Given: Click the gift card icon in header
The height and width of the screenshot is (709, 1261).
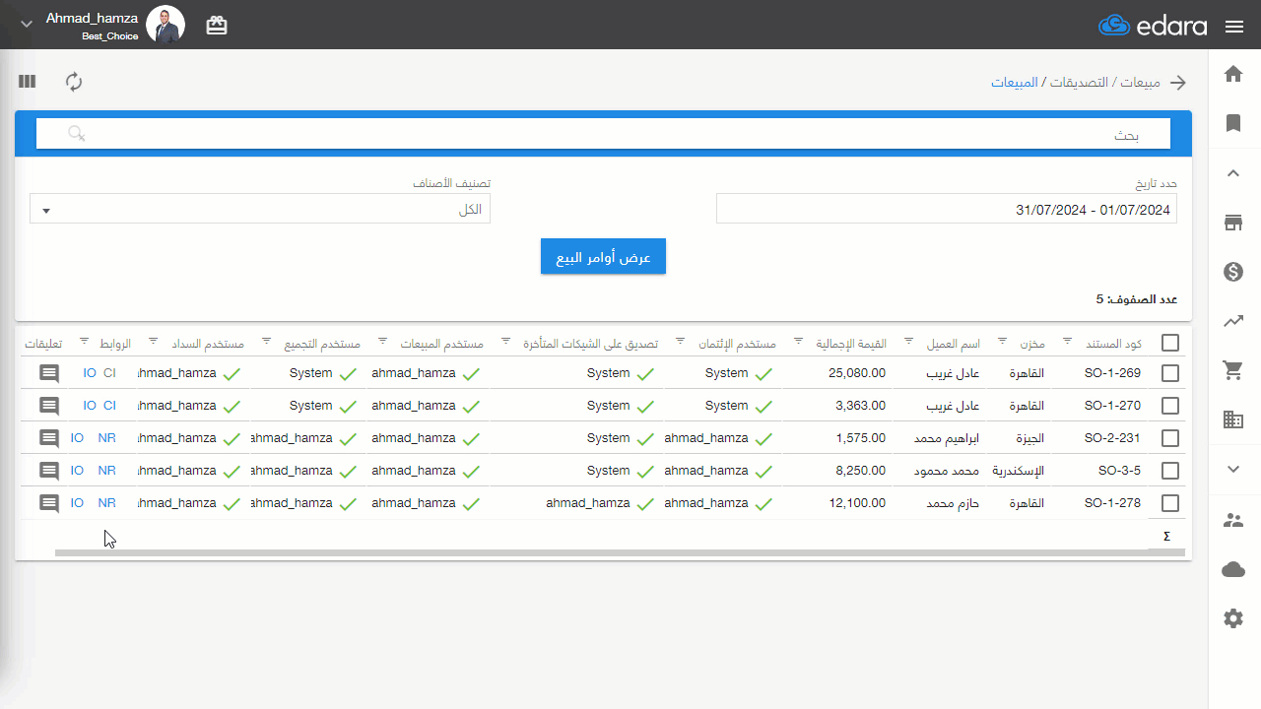Looking at the screenshot, I should 217,27.
